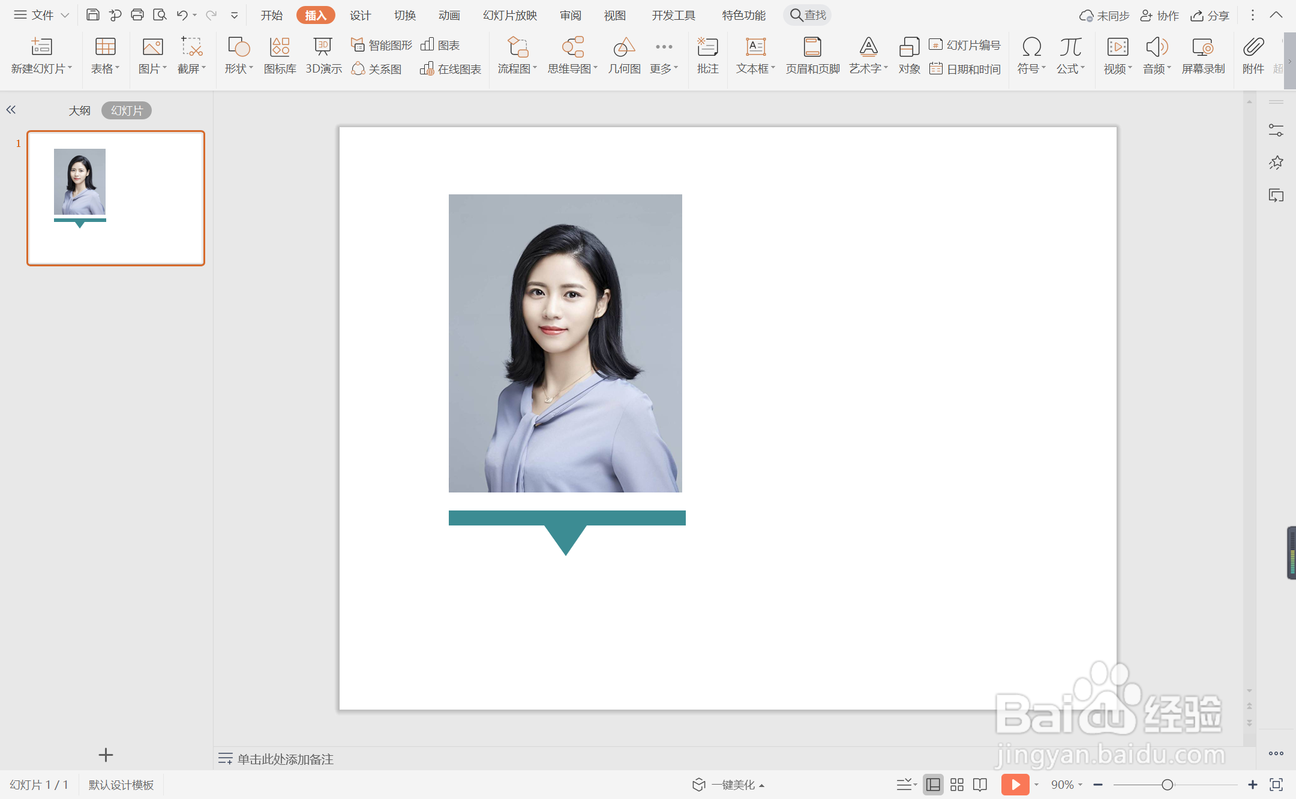This screenshot has height=799, width=1296.
Task: Switch to the Outline (大纲) tab
Action: (x=79, y=110)
